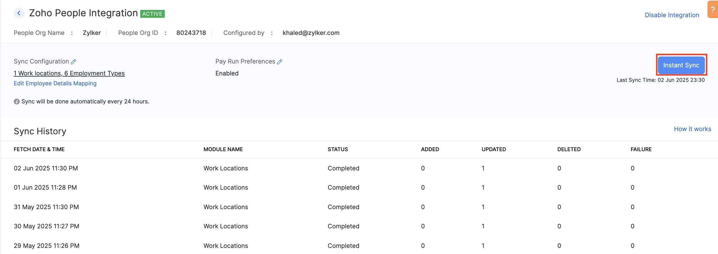
Task: Edit Sync Configuration via pencil icon
Action: (73, 62)
